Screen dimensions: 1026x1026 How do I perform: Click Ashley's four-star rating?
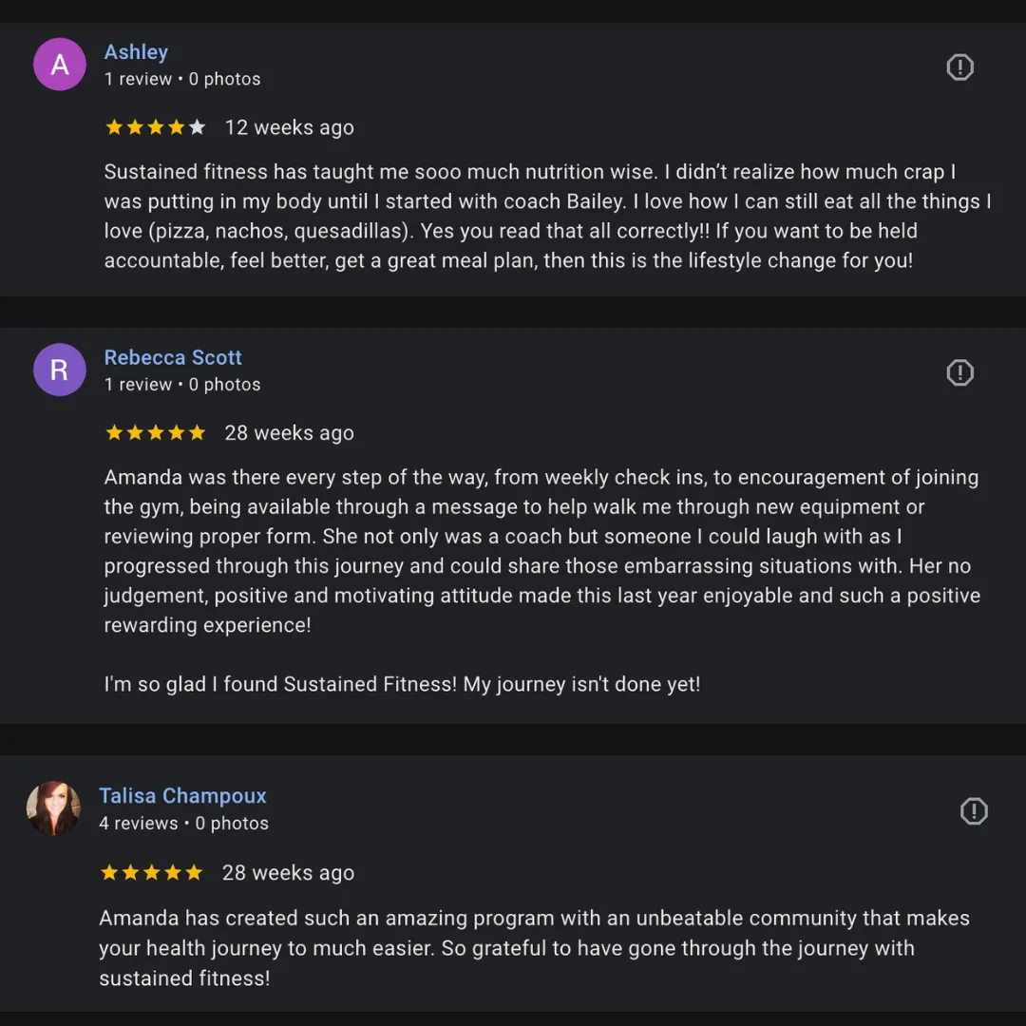click(x=155, y=127)
